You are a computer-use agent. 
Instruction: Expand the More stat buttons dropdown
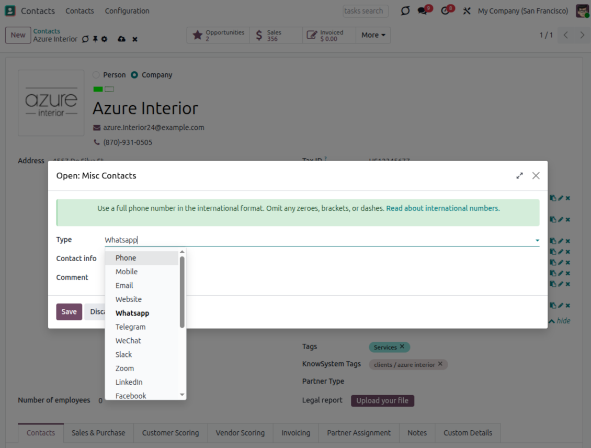373,35
